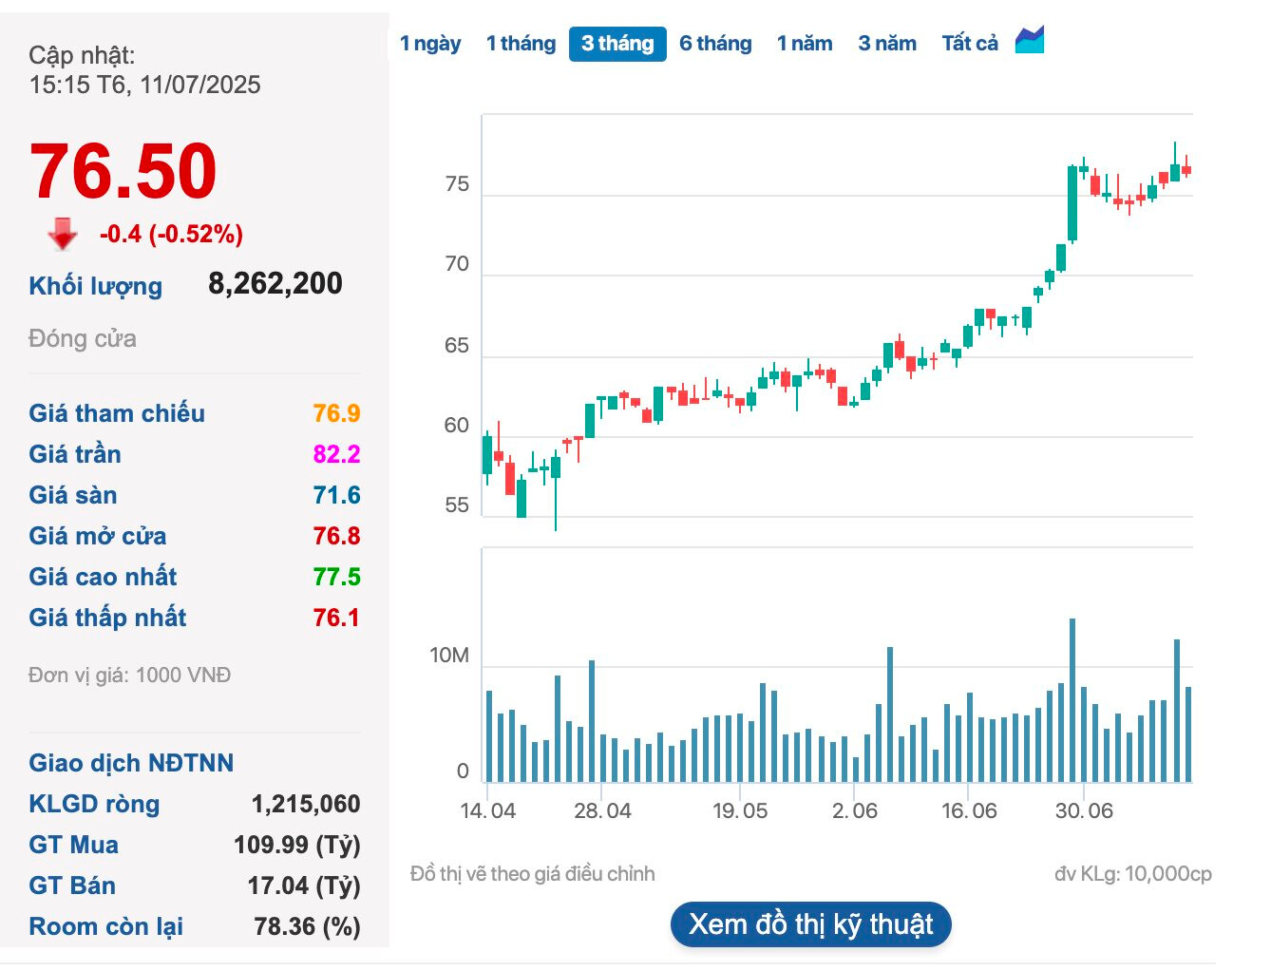Click the 14.04 date axis label

coord(487,811)
